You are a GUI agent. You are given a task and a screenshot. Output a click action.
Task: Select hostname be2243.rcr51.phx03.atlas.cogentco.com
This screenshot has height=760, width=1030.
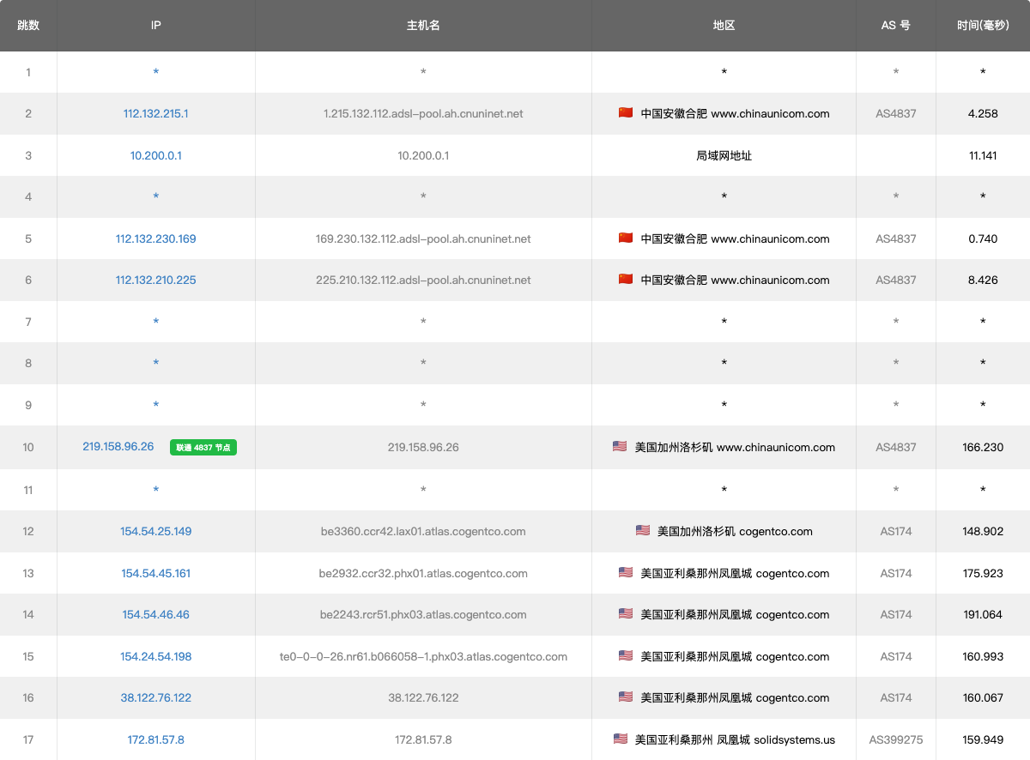[423, 614]
